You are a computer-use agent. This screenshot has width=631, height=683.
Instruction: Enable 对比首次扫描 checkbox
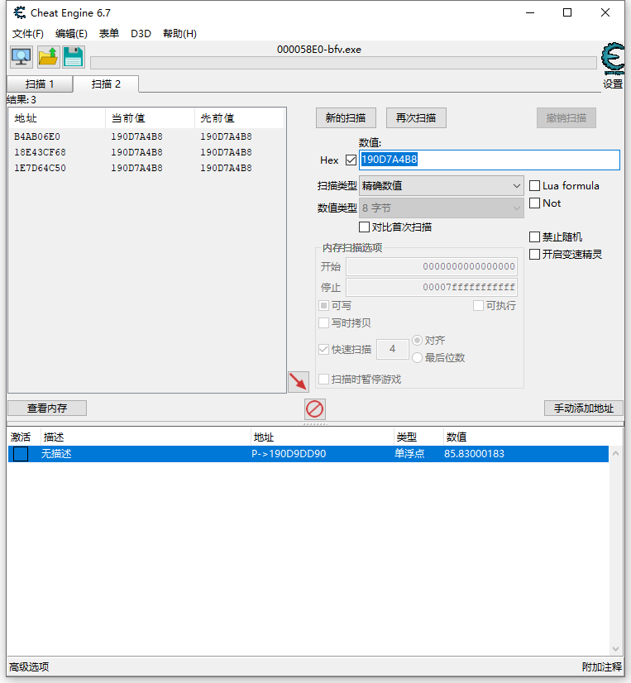364,227
